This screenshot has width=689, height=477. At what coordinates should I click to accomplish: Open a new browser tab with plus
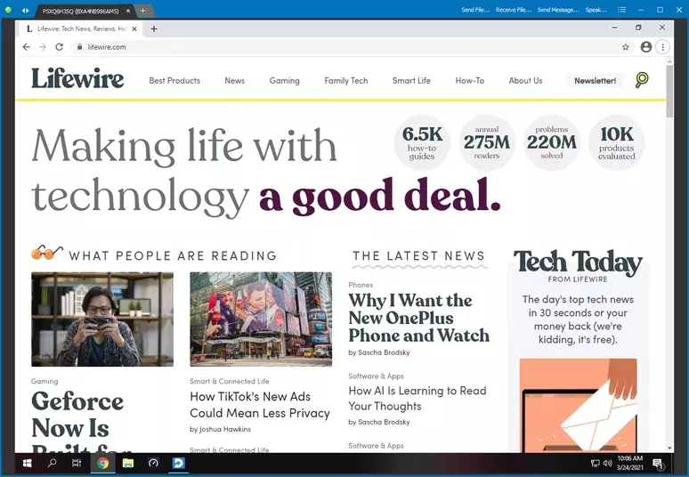coord(154,29)
